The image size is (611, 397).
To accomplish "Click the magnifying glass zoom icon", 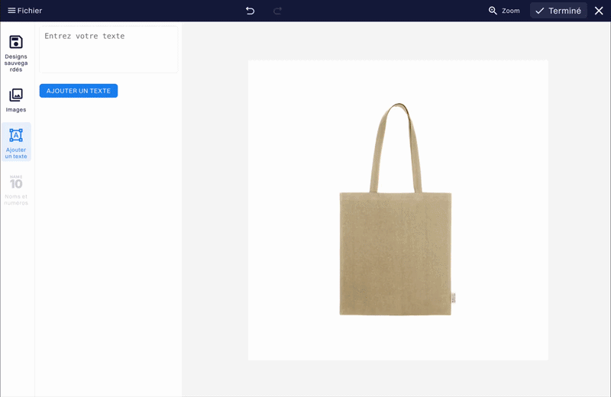I will 493,11.
